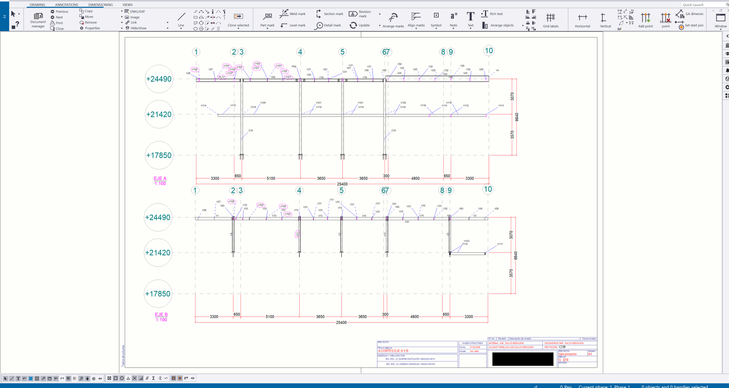
Task: Click Remove point dimension tool
Action: click(666, 20)
